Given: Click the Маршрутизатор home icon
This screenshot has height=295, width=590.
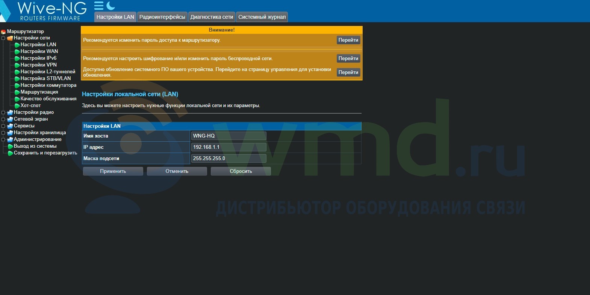Looking at the screenshot, I should pos(3,32).
